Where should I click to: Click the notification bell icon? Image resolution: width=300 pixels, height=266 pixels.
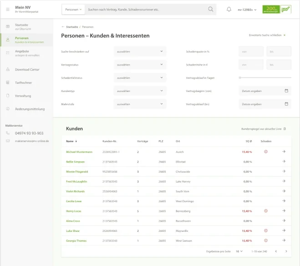[229, 9]
